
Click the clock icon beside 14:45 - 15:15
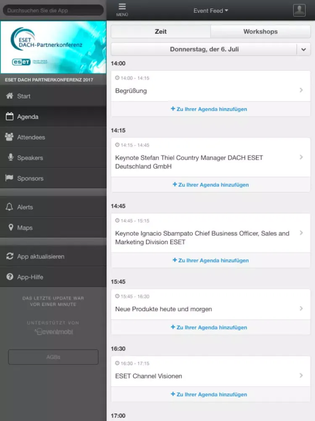117,221
